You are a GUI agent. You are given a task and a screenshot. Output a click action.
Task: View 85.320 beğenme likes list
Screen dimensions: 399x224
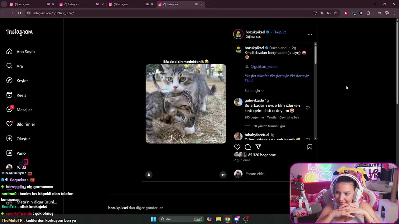pyautogui.click(x=262, y=155)
